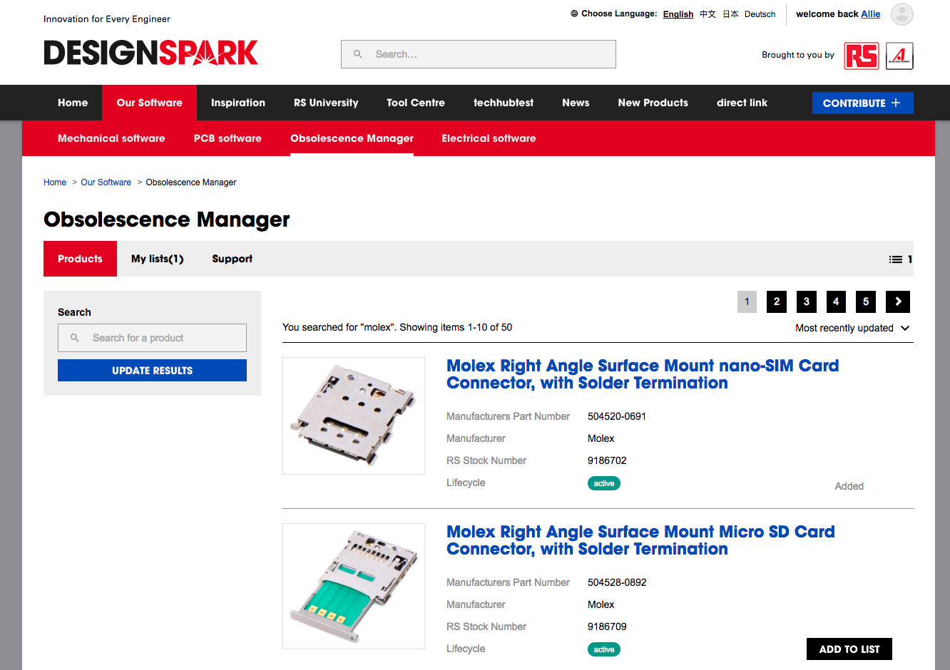Click the magnifier icon in product search
The image size is (950, 670).
tap(75, 338)
